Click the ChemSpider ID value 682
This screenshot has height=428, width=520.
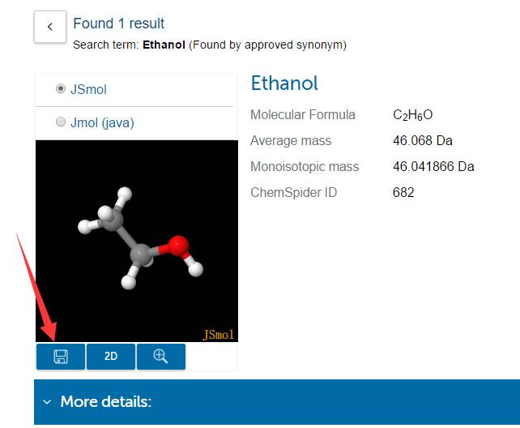(403, 193)
